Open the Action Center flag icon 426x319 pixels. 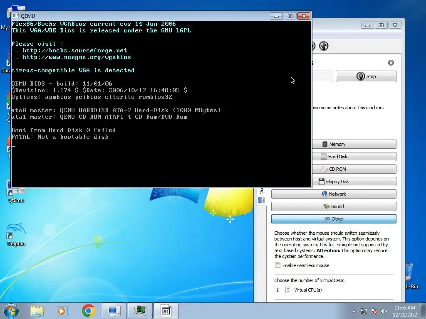pos(374,311)
